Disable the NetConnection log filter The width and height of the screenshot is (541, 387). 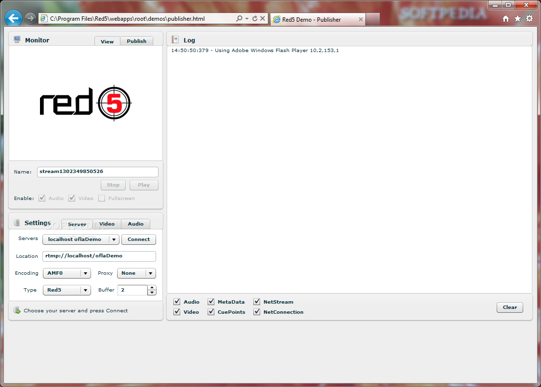coord(257,312)
